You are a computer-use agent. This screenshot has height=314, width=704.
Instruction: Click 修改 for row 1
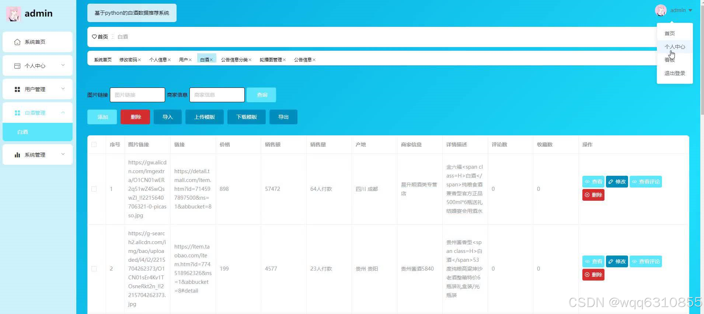click(x=617, y=182)
